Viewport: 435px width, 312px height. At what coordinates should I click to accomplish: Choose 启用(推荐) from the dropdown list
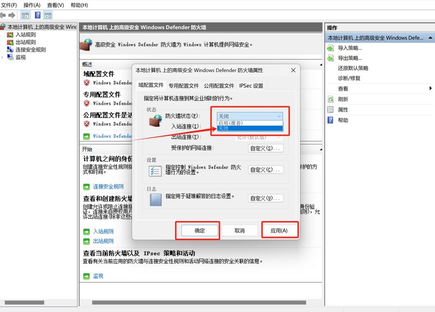(250, 123)
